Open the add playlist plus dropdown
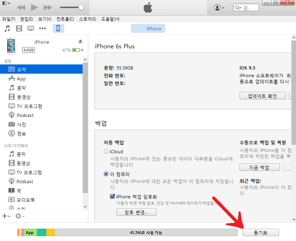 coord(6,216)
